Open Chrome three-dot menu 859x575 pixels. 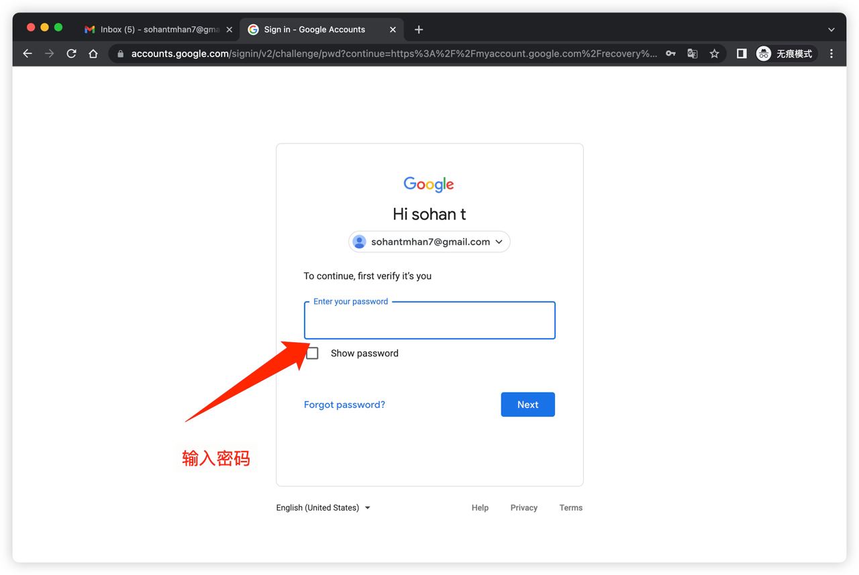point(831,54)
